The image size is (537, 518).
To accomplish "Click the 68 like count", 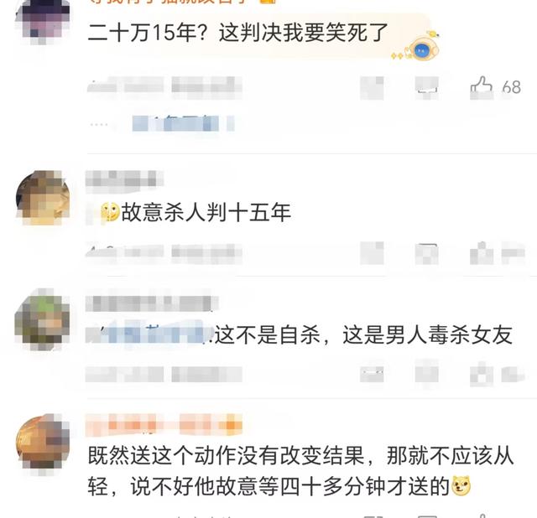I will pyautogui.click(x=512, y=87).
